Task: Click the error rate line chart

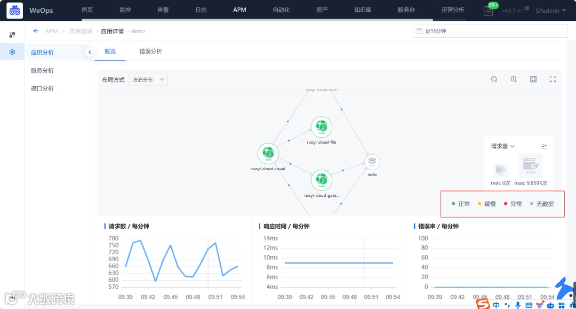Action: click(x=491, y=263)
